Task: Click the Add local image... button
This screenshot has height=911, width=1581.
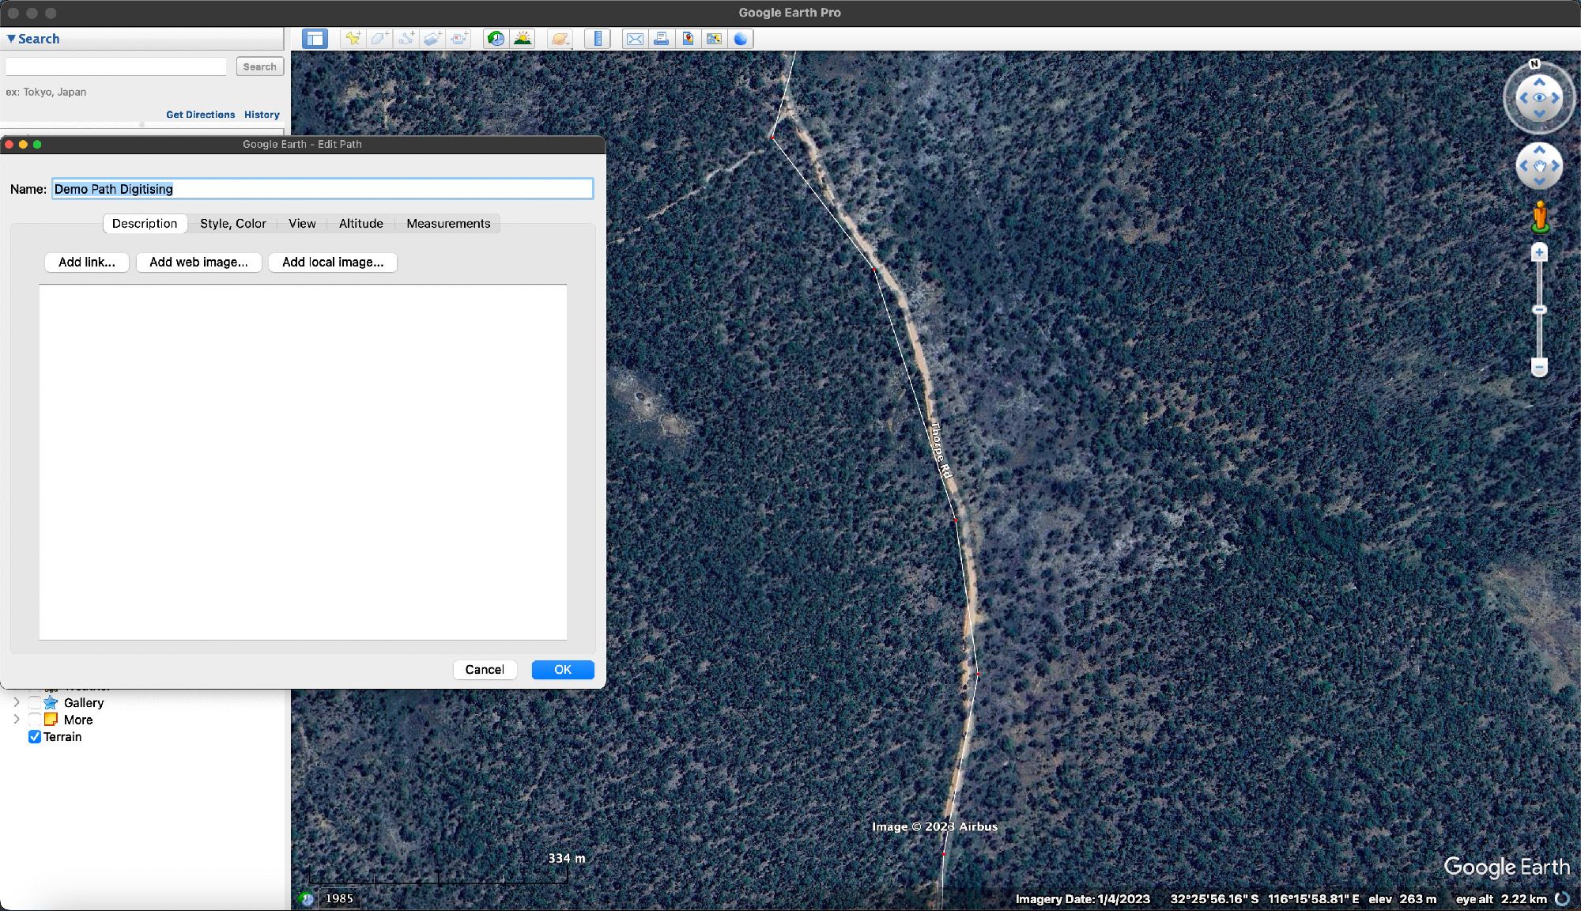Action: click(333, 263)
